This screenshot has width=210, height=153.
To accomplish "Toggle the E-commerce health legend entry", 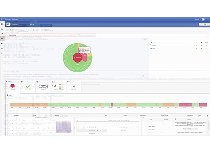I will 13,110.
